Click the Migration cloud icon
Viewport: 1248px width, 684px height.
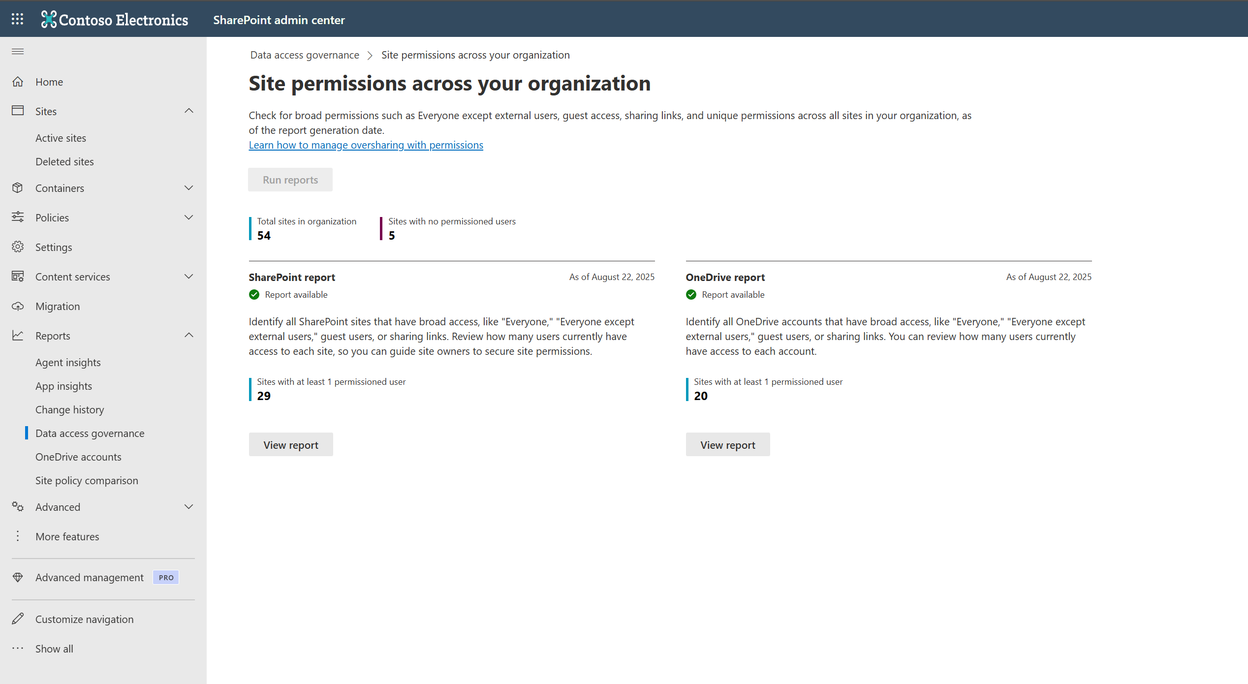pos(18,306)
